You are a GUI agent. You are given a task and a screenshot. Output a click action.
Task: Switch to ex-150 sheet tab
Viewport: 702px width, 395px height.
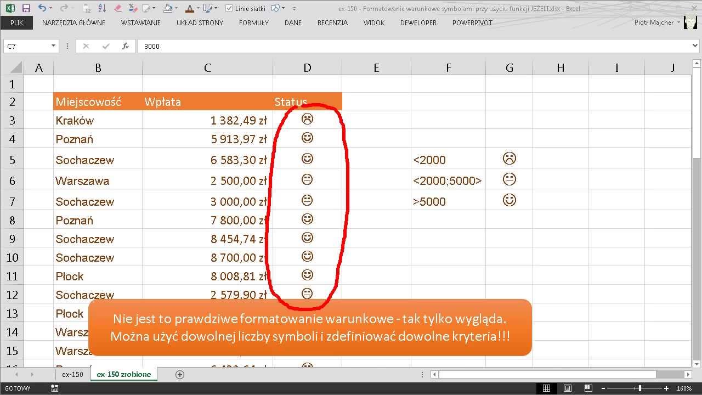[x=72, y=374]
